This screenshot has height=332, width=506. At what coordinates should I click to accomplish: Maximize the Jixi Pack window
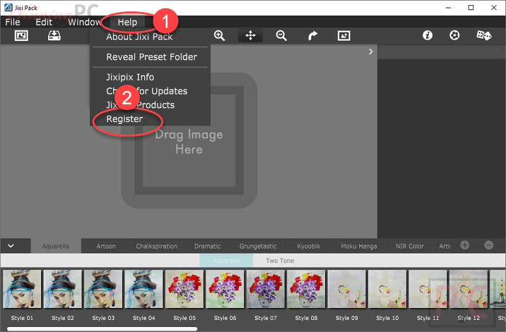coord(471,8)
